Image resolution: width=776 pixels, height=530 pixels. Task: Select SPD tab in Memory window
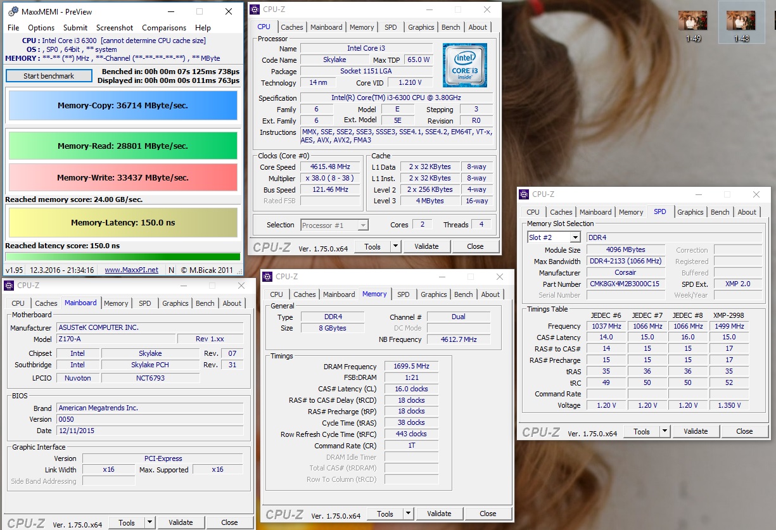404,294
